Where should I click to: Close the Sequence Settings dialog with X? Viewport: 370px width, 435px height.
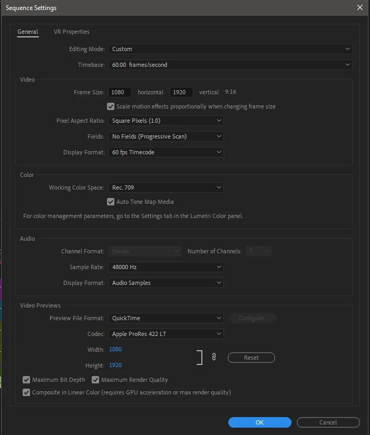pyautogui.click(x=360, y=7)
